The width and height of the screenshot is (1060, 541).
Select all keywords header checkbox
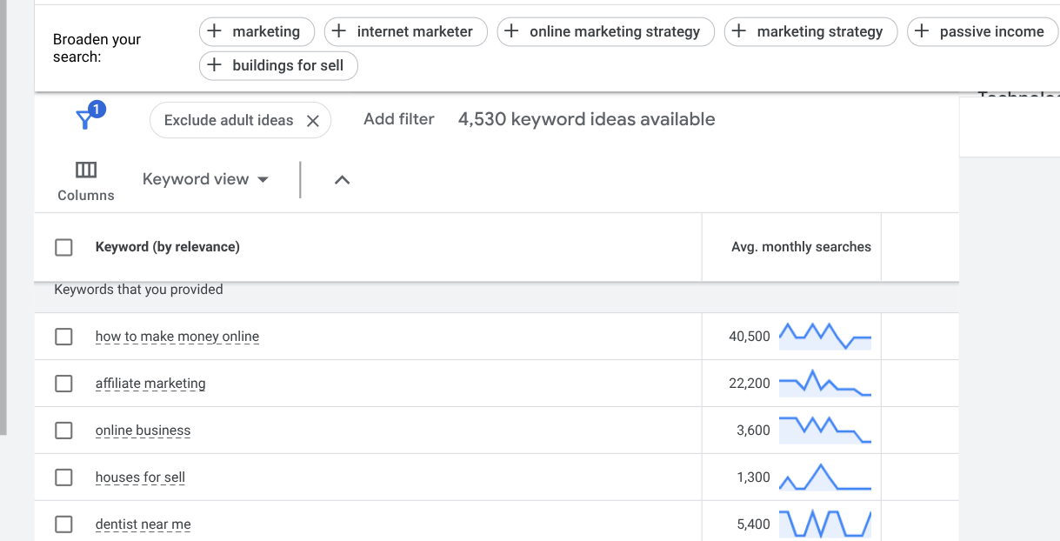click(x=63, y=248)
